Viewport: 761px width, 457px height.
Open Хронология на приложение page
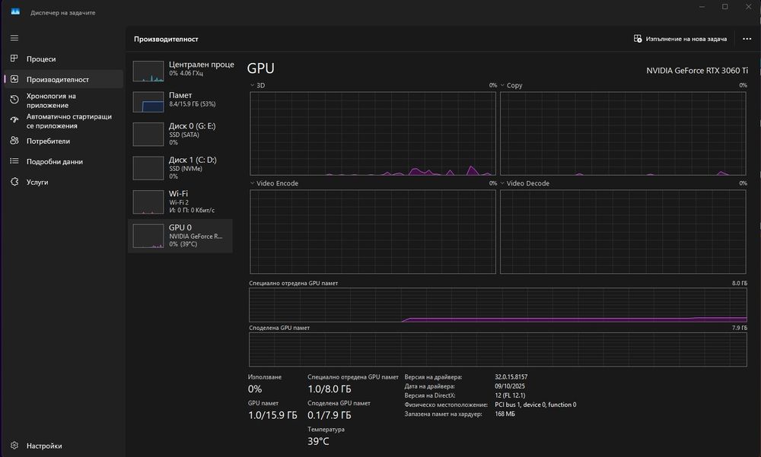[x=64, y=100]
